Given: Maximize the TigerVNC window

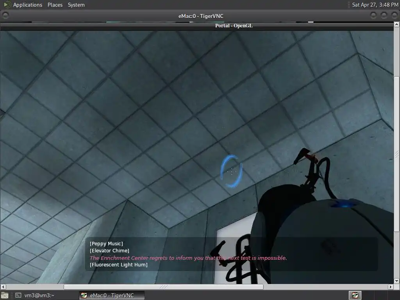Looking at the screenshot, I should [x=384, y=16].
